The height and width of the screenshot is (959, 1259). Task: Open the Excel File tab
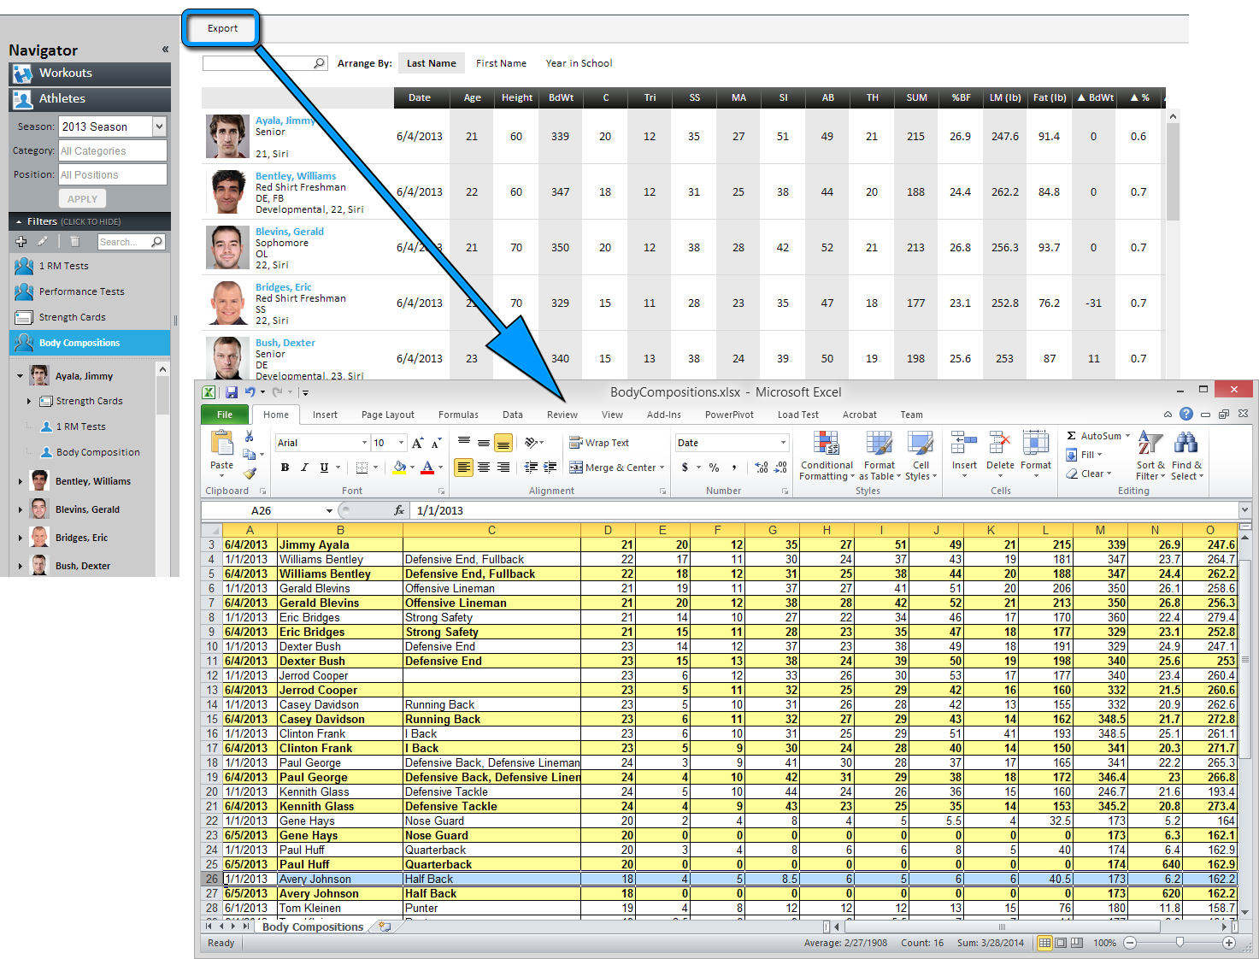[225, 415]
